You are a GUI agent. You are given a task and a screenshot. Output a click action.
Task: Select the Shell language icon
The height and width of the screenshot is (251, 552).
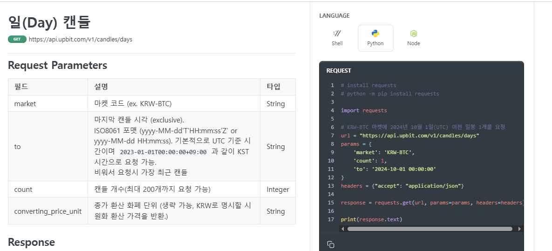point(337,34)
